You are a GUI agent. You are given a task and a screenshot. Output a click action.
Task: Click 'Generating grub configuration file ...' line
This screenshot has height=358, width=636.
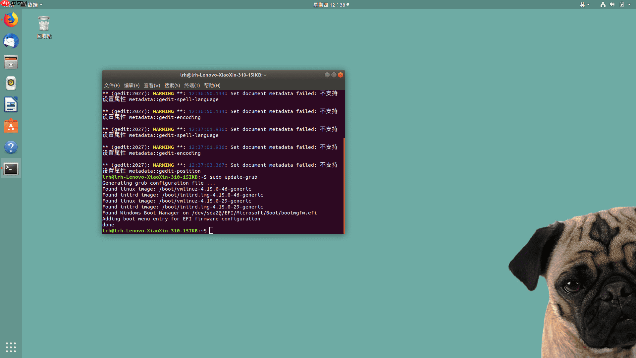(159, 183)
